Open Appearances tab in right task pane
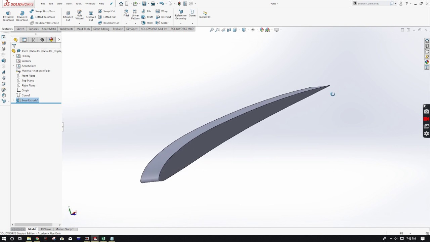Viewport: 430px width, 242px height. [x=427, y=62]
